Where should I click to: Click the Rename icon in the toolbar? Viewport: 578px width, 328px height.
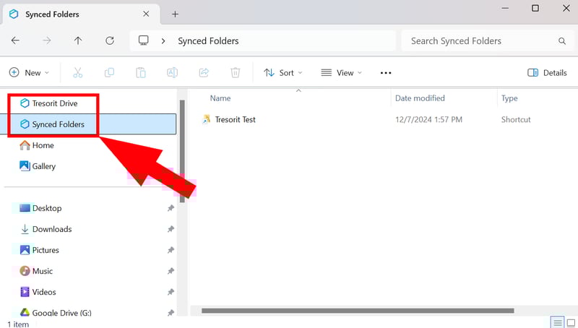pyautogui.click(x=172, y=72)
